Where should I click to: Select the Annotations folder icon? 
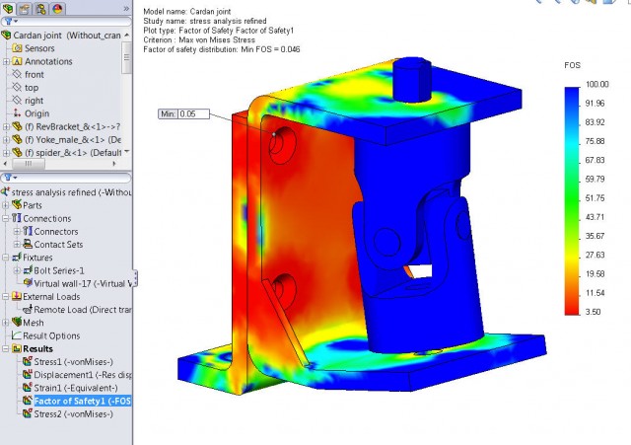click(17, 61)
